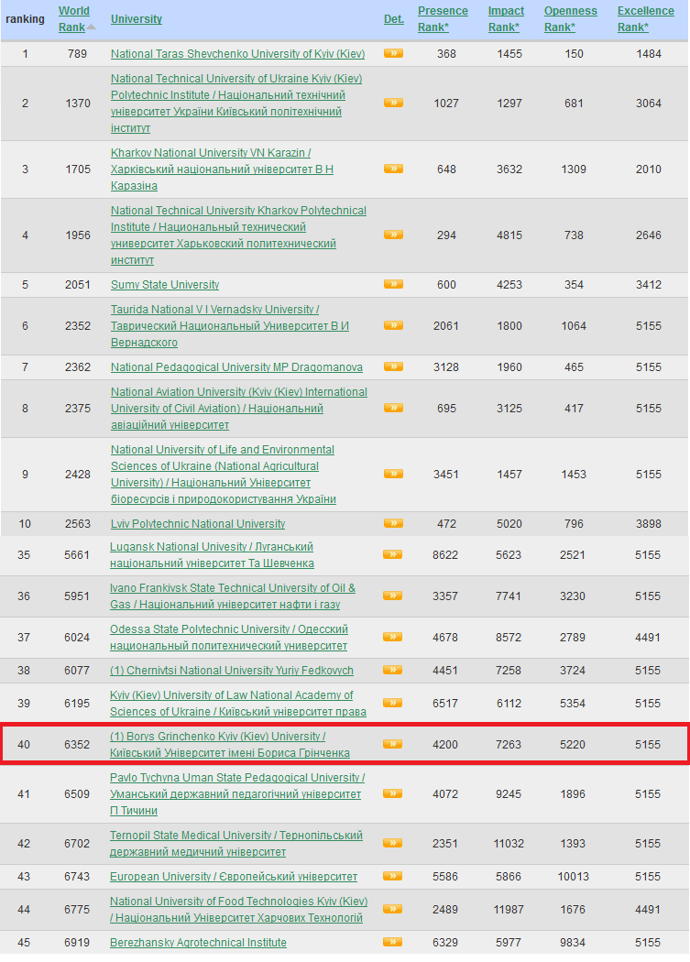Sort table by World Rank header

[73, 19]
